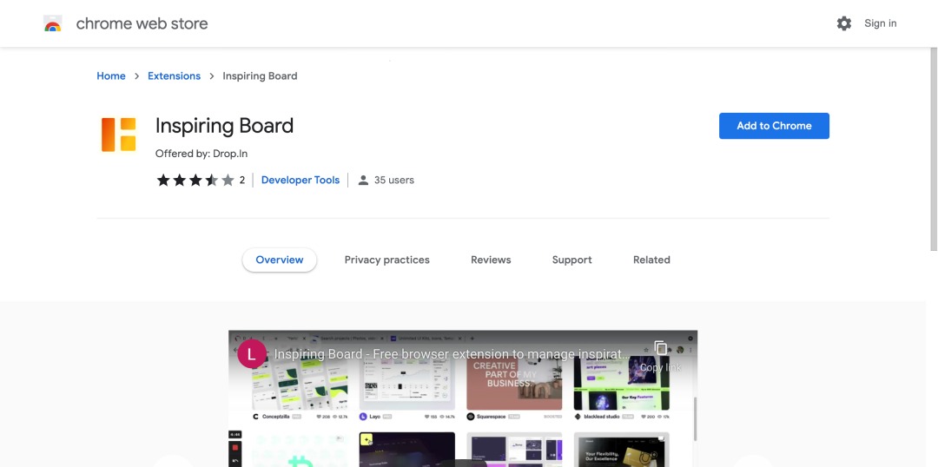The height and width of the screenshot is (467, 938).
Task: Click 'Inspiring Board' breadcrumb text
Action: (x=260, y=76)
